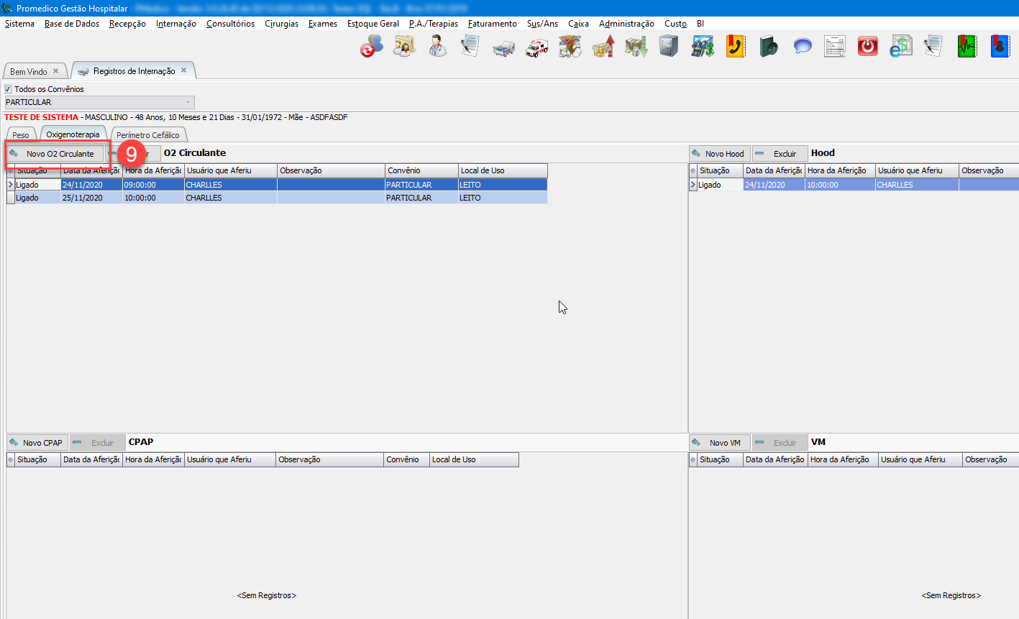The height and width of the screenshot is (619, 1019).
Task: Switch to the Perímetro Cefálico tab
Action: [148, 135]
